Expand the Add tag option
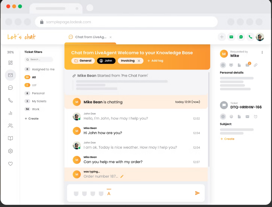The height and width of the screenshot is (207, 272). click(x=155, y=61)
